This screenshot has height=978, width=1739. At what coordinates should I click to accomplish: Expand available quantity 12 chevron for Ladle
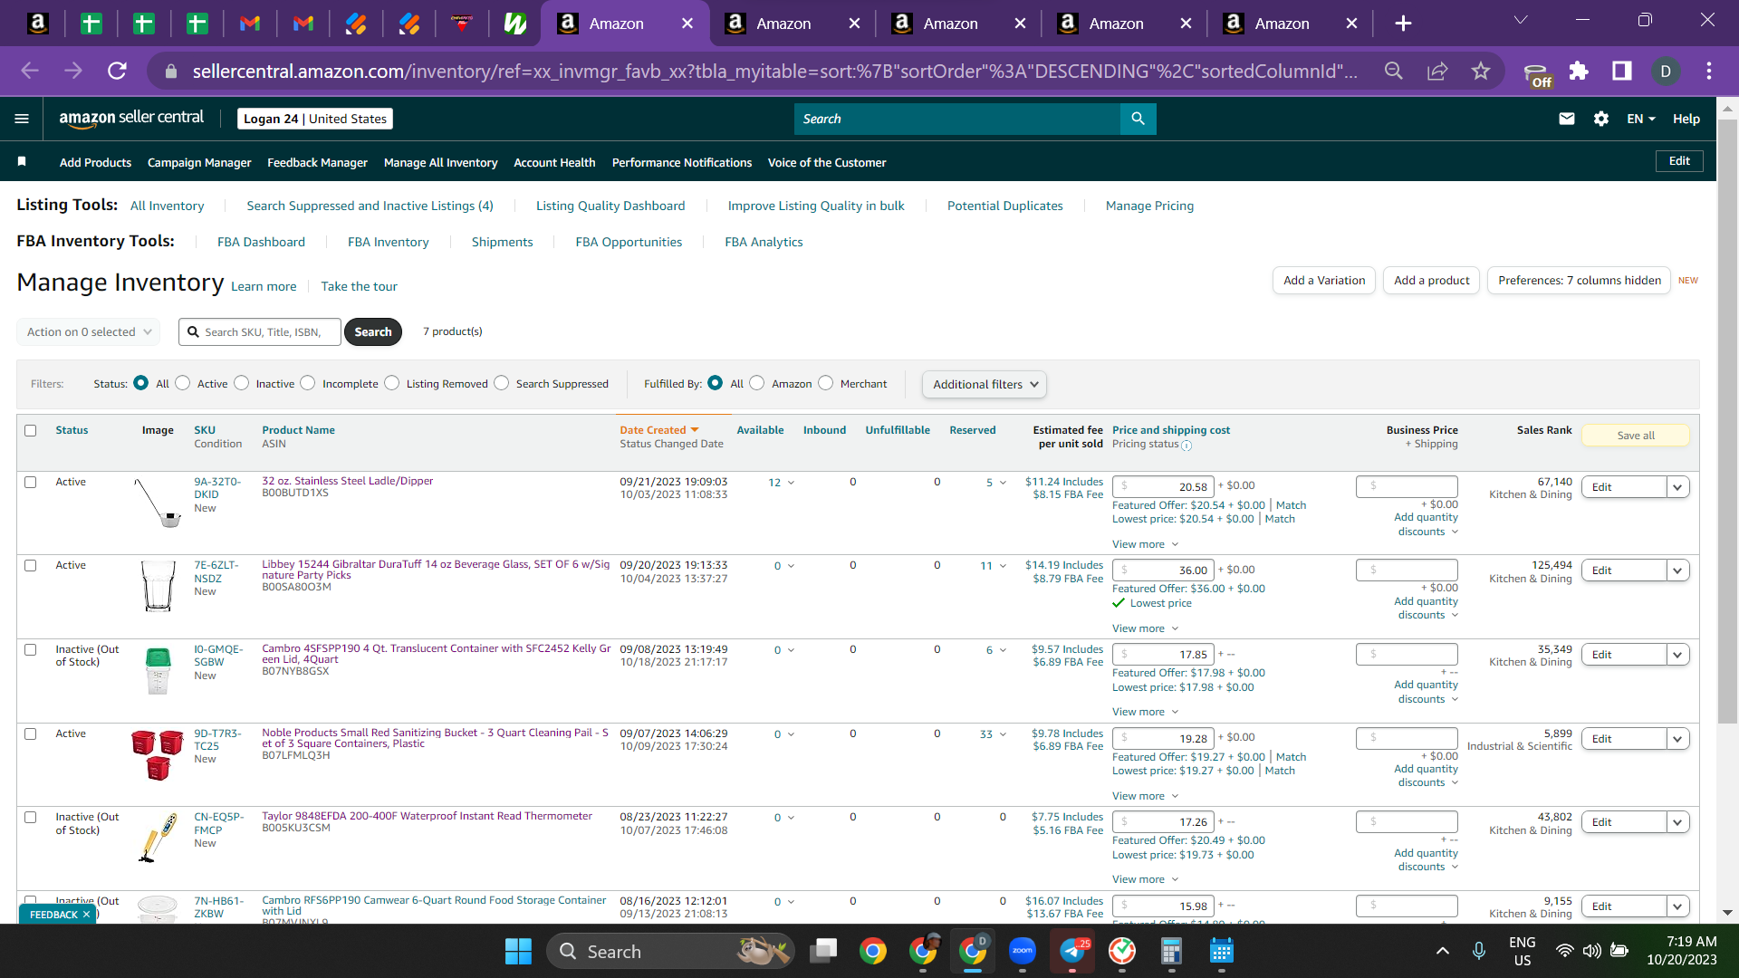pos(791,483)
